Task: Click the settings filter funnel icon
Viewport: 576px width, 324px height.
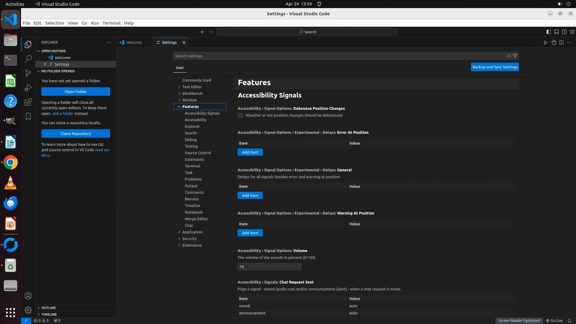Action: click(x=515, y=56)
